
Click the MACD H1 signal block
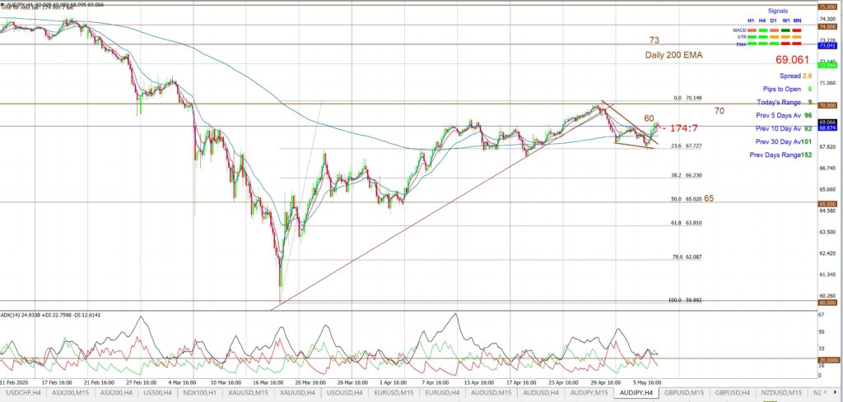point(752,30)
